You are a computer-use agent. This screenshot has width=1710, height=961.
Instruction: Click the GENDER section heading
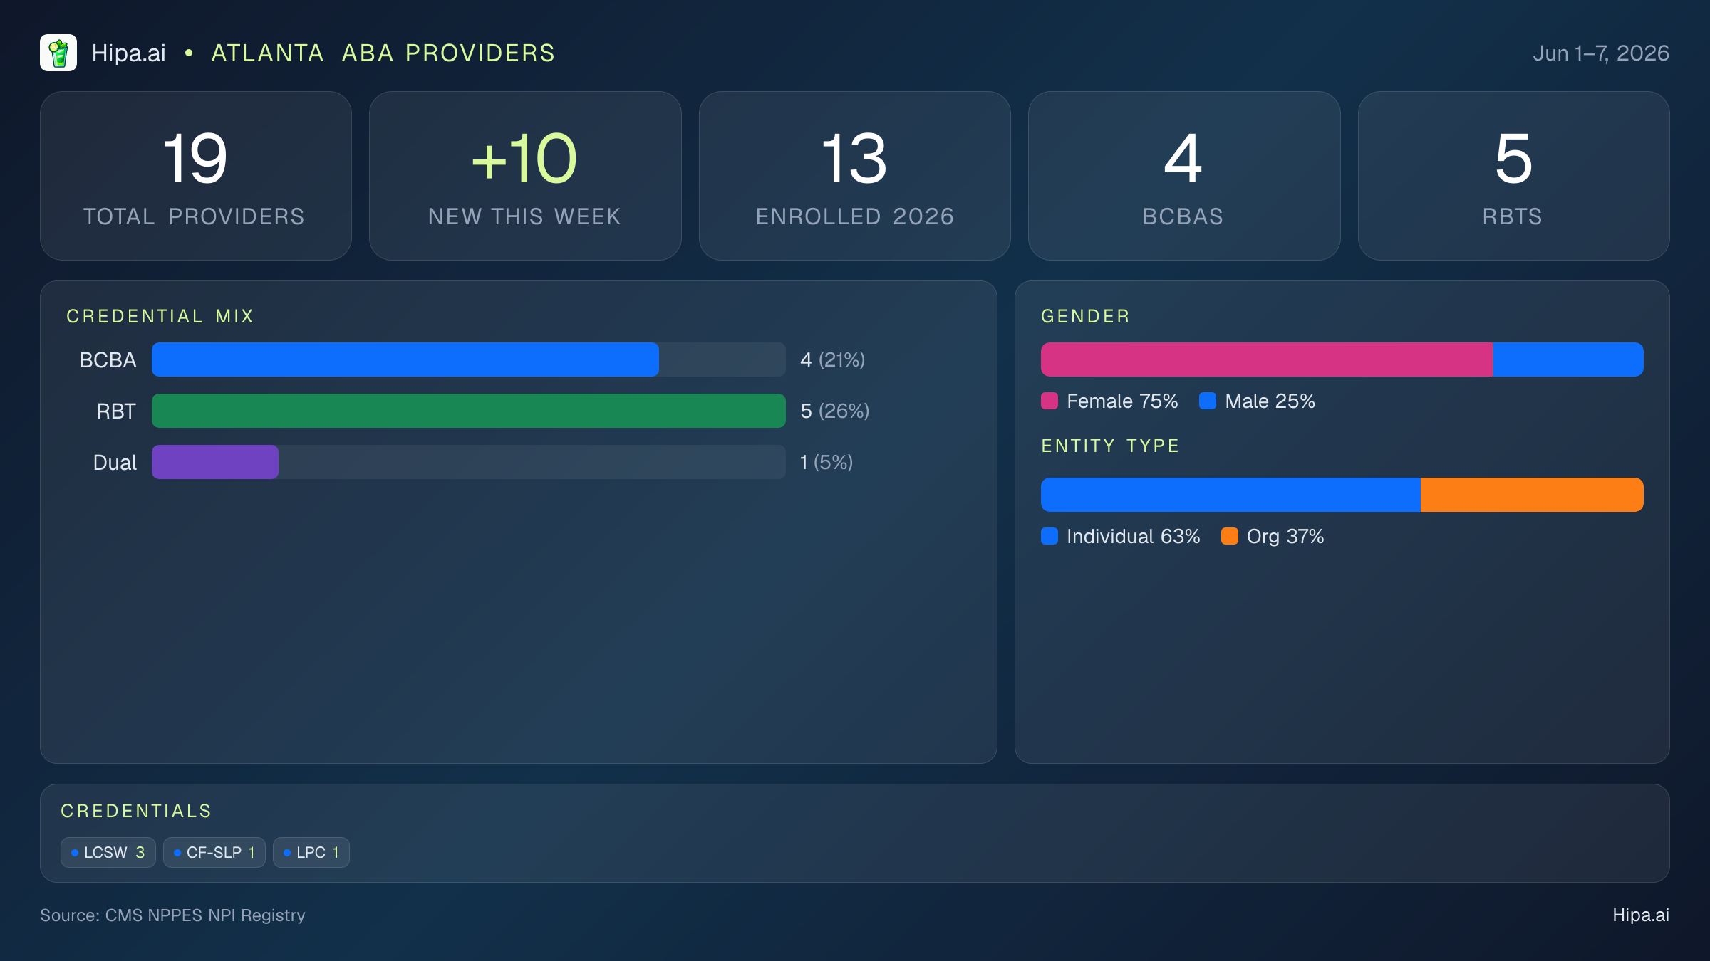[1085, 316]
